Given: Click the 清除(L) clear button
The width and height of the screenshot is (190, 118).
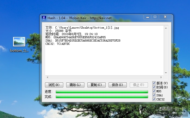Looking at the screenshot, I should (x=75, y=85).
